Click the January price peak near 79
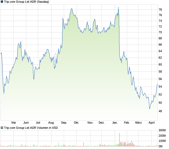 click(x=119, y=8)
